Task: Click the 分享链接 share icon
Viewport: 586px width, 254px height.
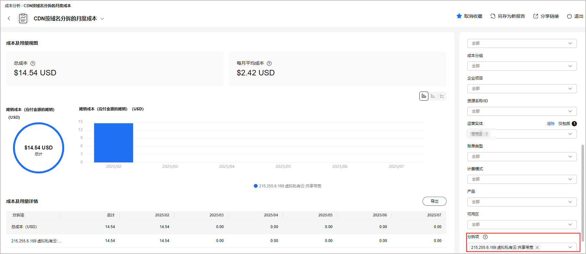Action: click(x=536, y=16)
